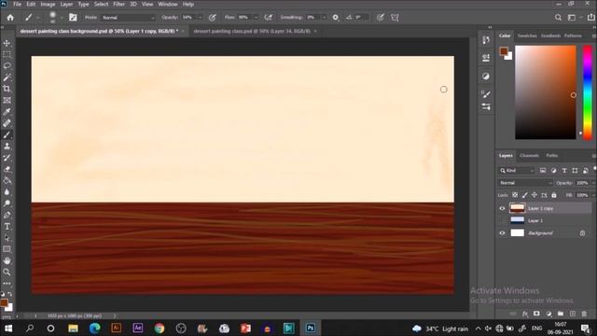
Task: Select the Lasso tool
Action: point(7,66)
